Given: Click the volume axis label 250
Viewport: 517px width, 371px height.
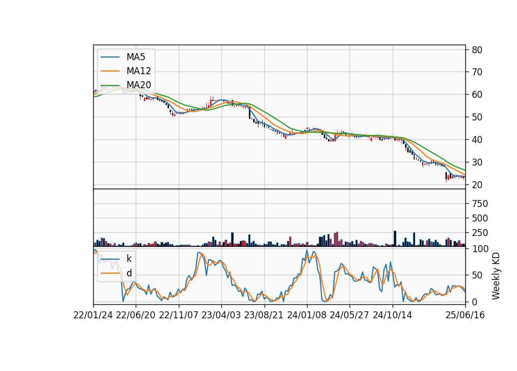Looking at the screenshot, I should pos(480,233).
